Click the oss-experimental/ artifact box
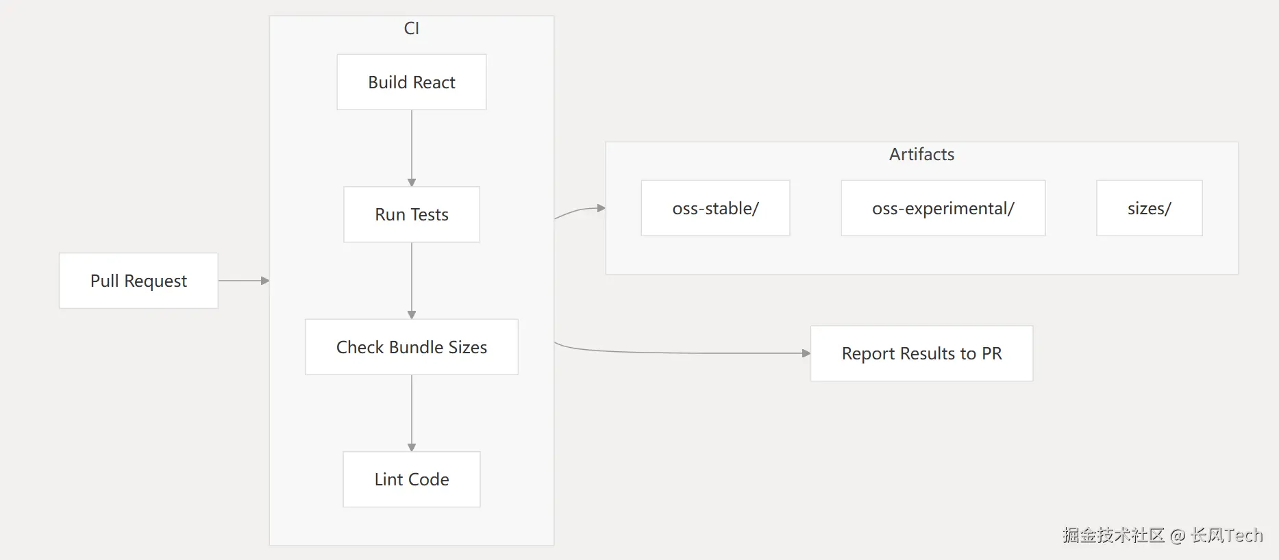 coord(943,208)
